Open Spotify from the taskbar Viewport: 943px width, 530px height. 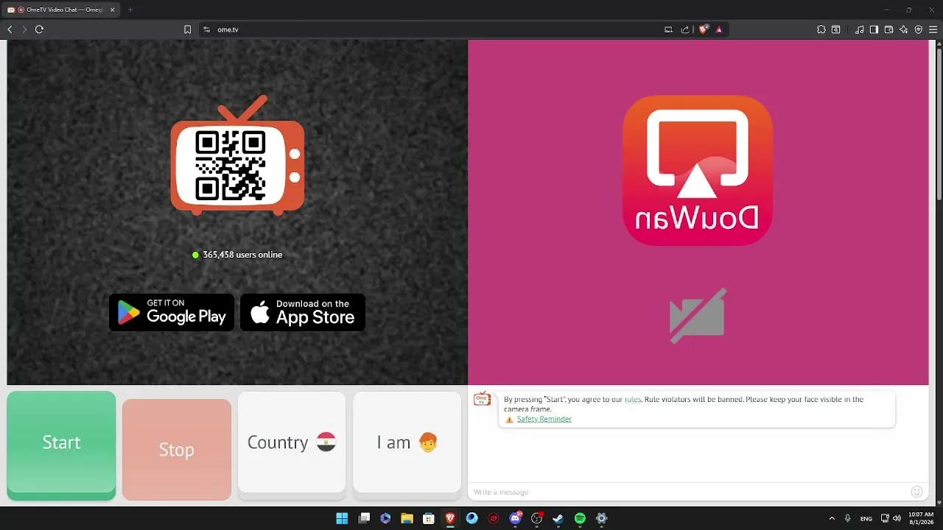[x=580, y=518]
